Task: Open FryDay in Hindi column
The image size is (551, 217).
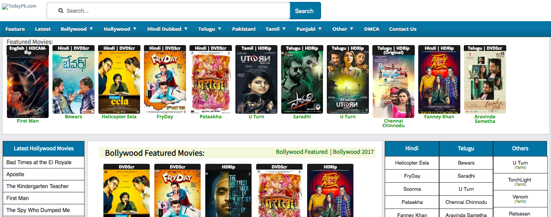Action: [x=412, y=176]
